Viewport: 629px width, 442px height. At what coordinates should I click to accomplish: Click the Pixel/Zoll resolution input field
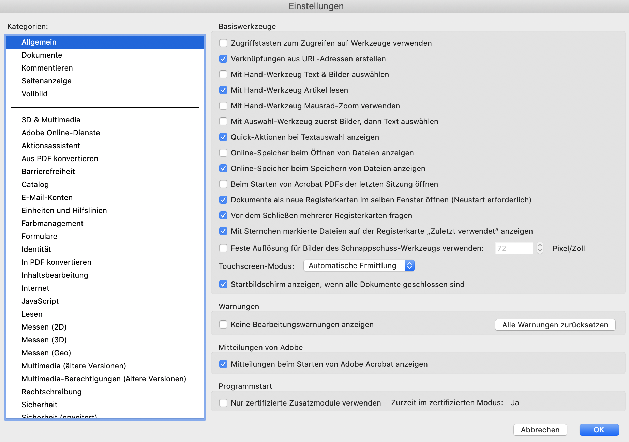pyautogui.click(x=514, y=248)
